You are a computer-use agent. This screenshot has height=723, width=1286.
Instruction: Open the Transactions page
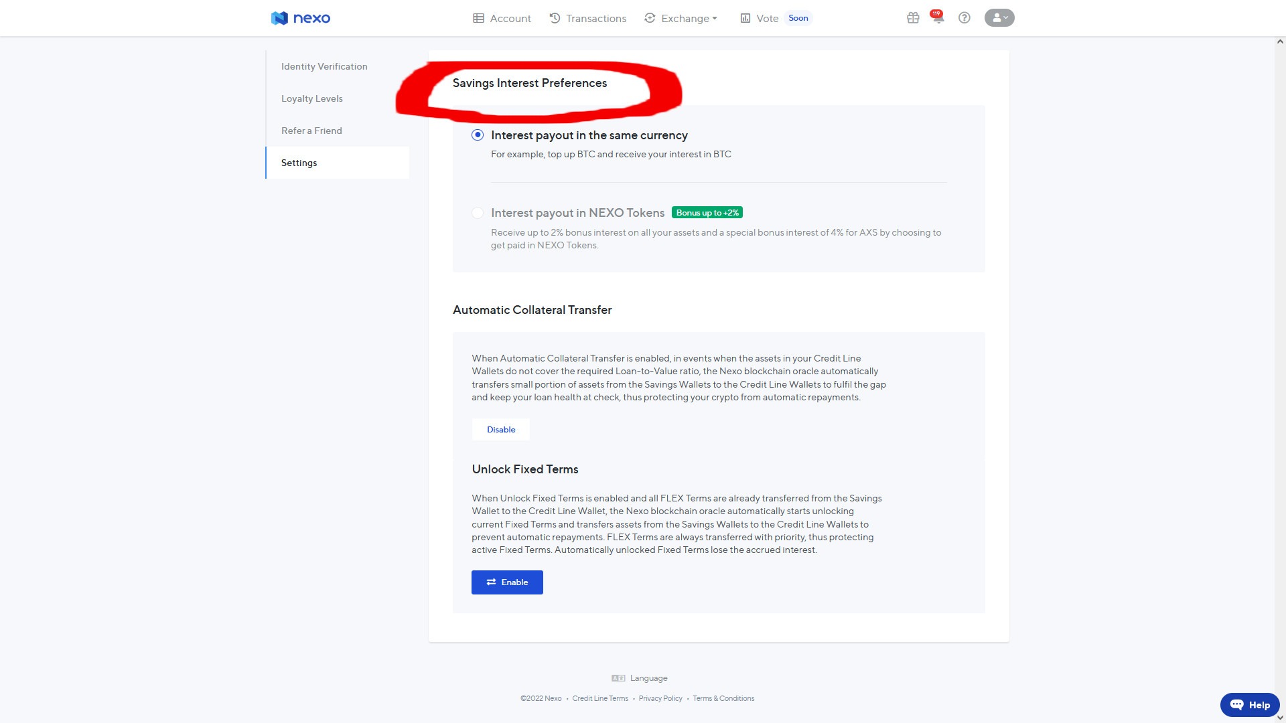pos(587,18)
